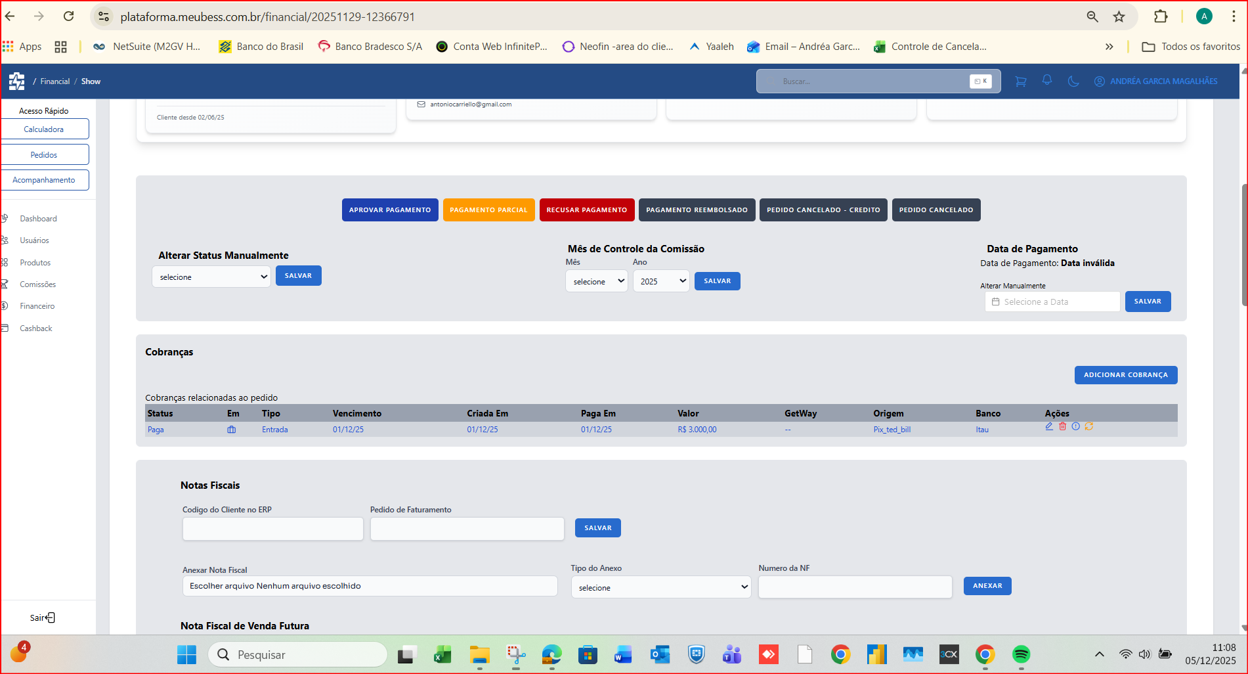This screenshot has width=1248, height=674.
Task: Open the Mês commission month dropdown
Action: pos(596,281)
